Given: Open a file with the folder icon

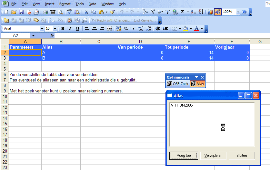Looking at the screenshot, I should click(x=14, y=12).
